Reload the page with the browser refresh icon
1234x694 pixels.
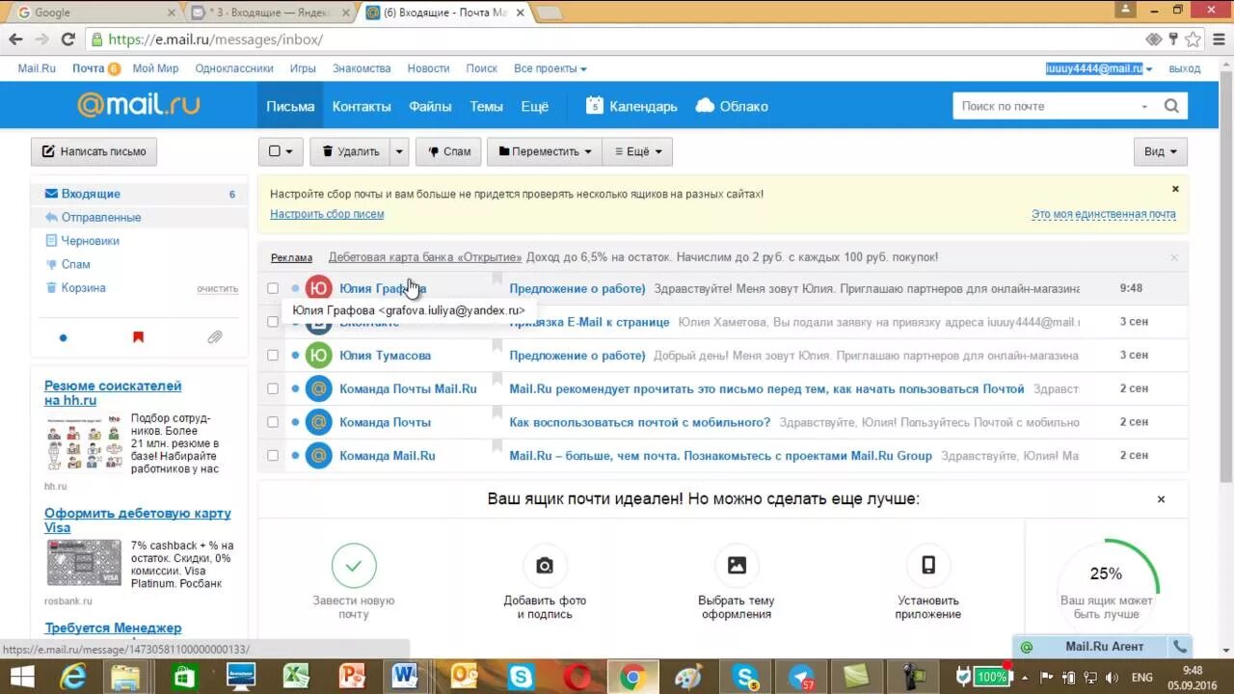tap(67, 40)
